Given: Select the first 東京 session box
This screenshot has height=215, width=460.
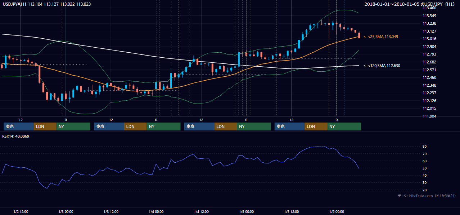Looking at the screenshot, I should 19,126.
